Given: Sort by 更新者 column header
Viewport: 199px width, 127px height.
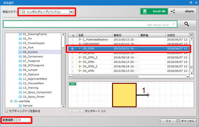Looking at the screenshot, I should [x=152, y=35].
